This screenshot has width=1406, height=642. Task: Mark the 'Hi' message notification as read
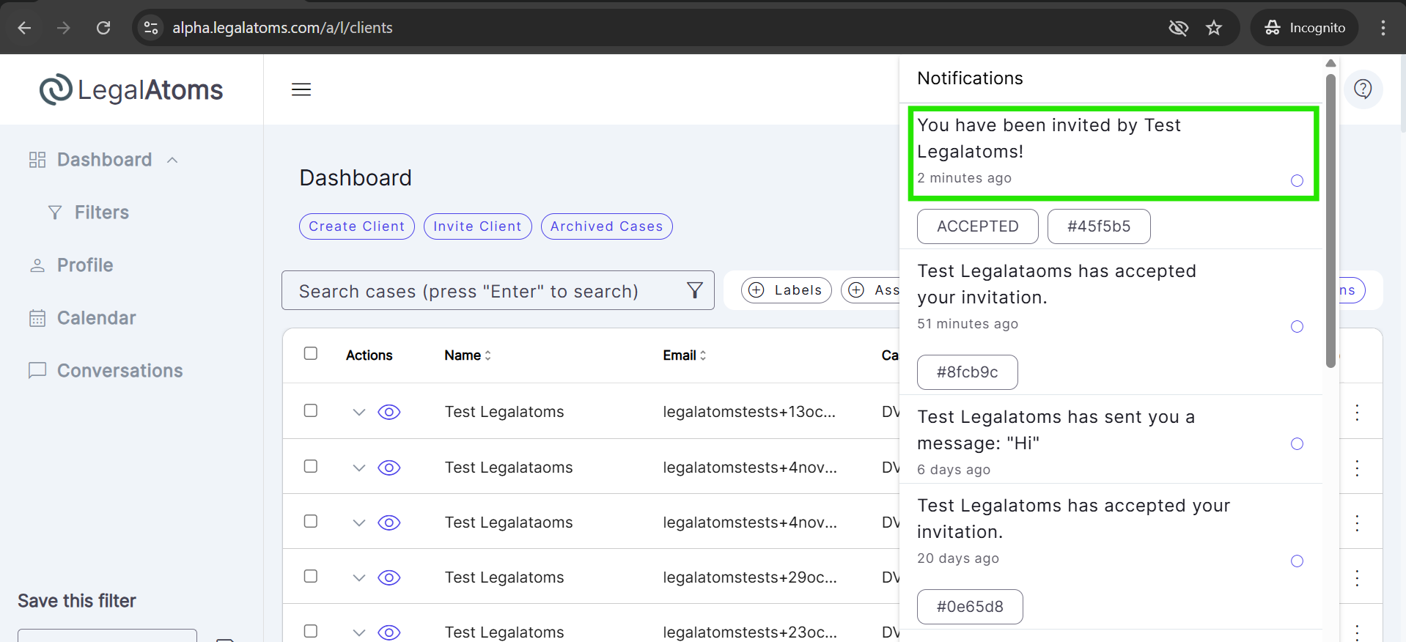pyautogui.click(x=1297, y=443)
